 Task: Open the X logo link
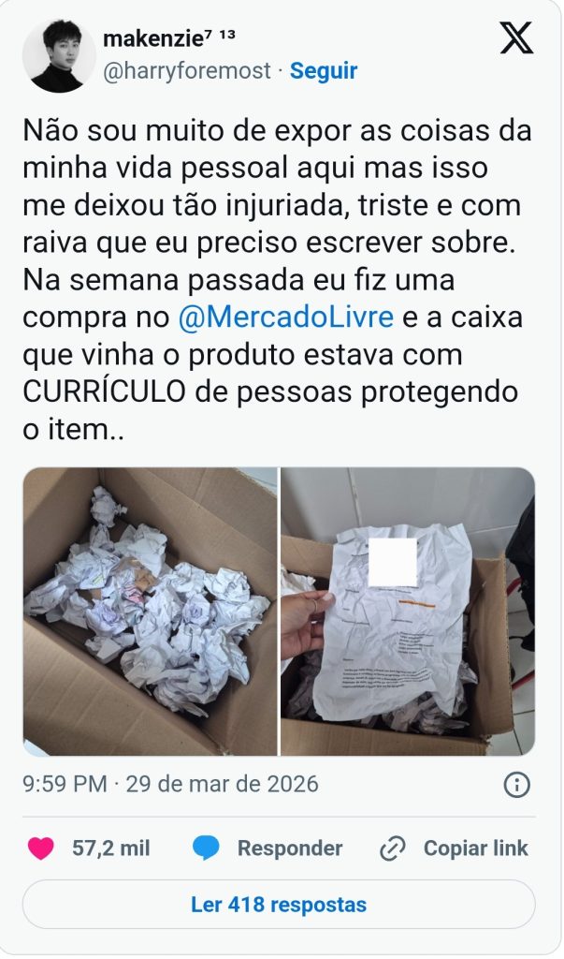click(516, 37)
